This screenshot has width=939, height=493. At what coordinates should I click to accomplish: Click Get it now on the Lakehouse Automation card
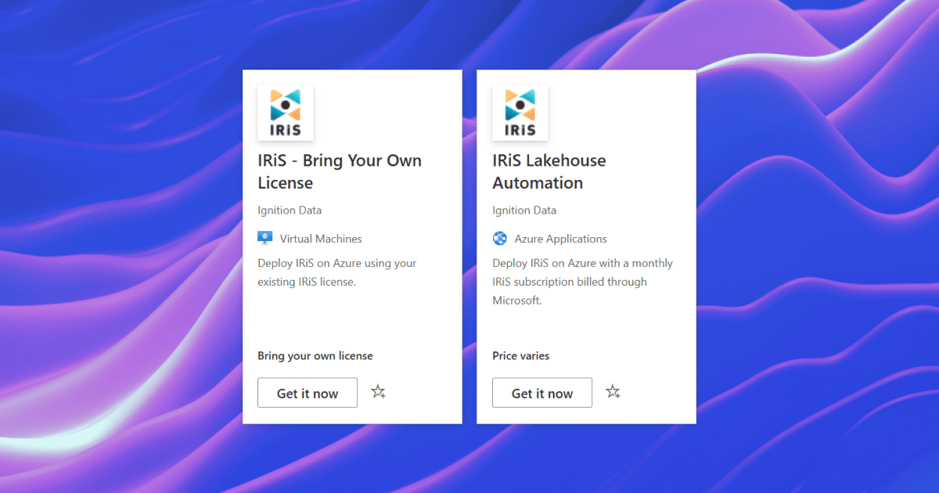point(541,392)
